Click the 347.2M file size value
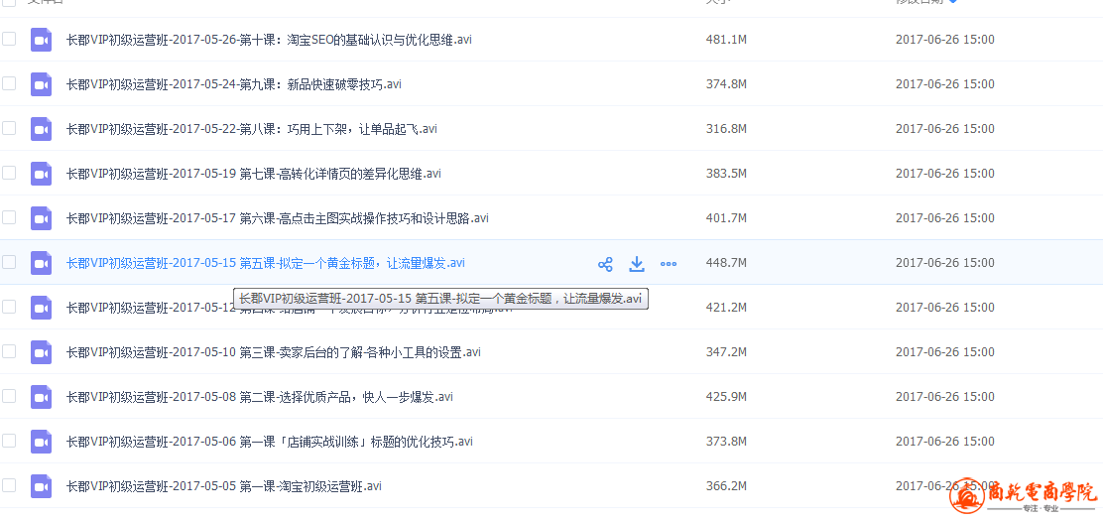Viewport: 1103px width, 521px height. (x=726, y=352)
